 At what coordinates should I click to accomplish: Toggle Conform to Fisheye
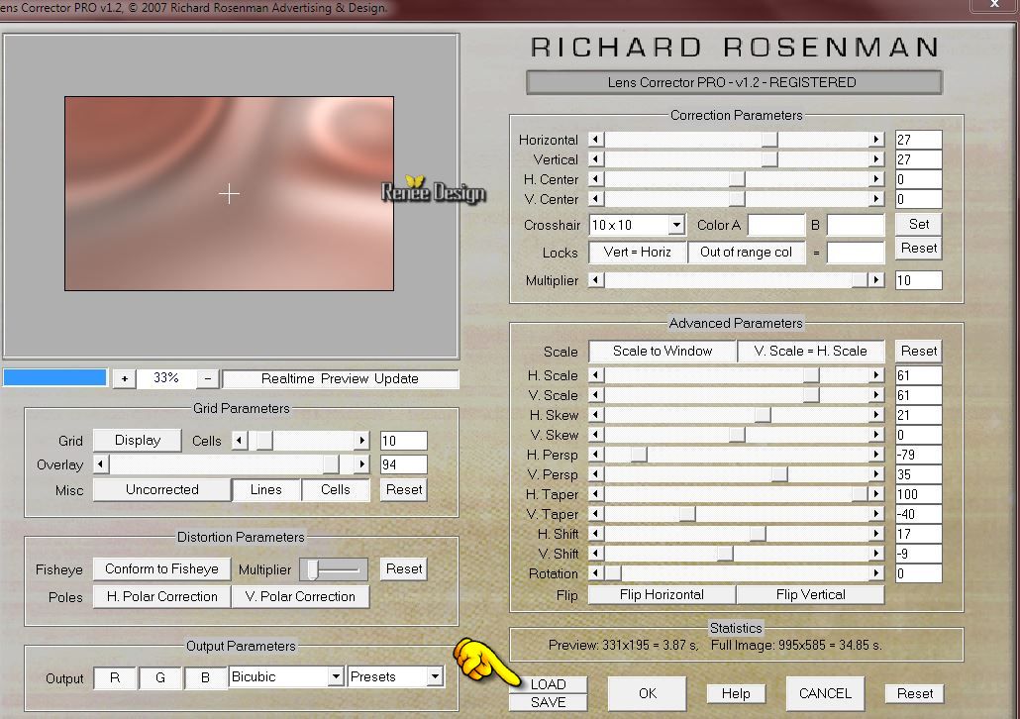pos(161,569)
